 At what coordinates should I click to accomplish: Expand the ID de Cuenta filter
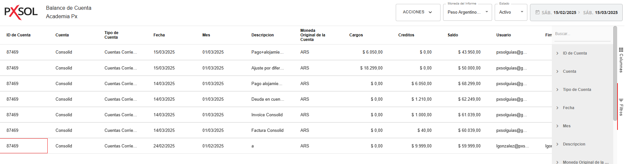(x=557, y=53)
